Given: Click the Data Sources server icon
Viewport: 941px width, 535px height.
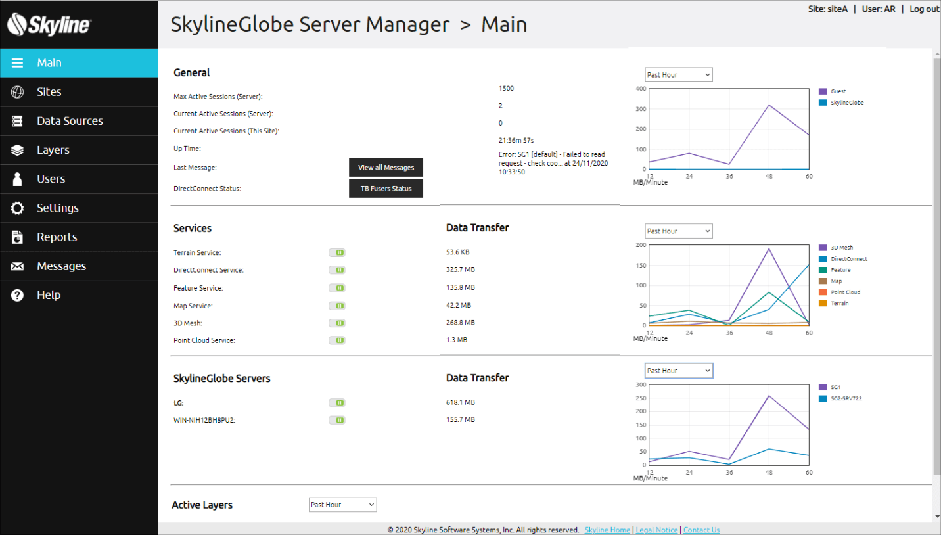Looking at the screenshot, I should point(18,121).
